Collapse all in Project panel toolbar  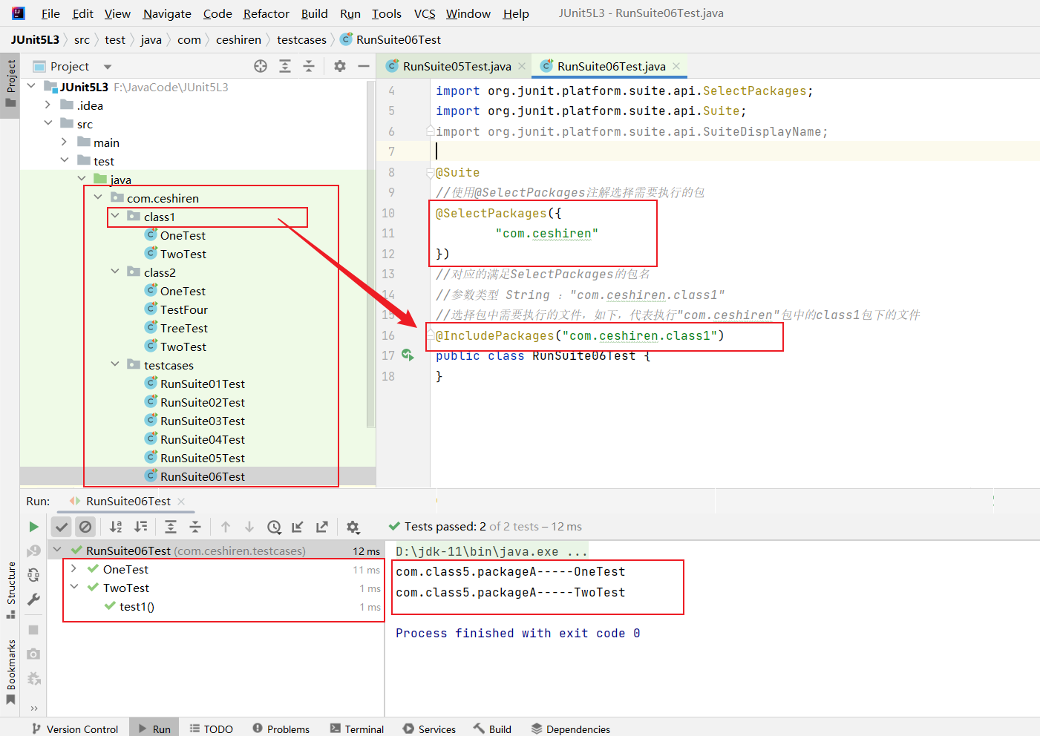(x=309, y=66)
